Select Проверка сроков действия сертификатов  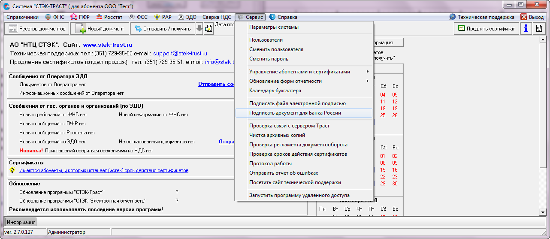pyautogui.click(x=304, y=154)
